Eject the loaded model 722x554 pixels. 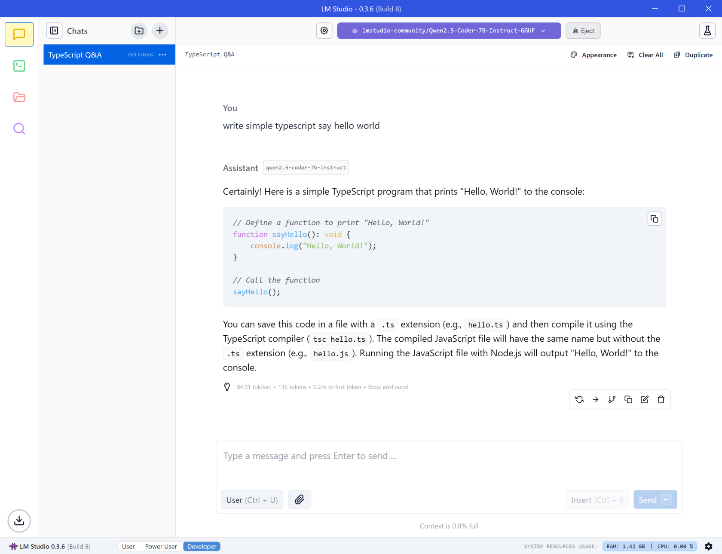click(583, 31)
